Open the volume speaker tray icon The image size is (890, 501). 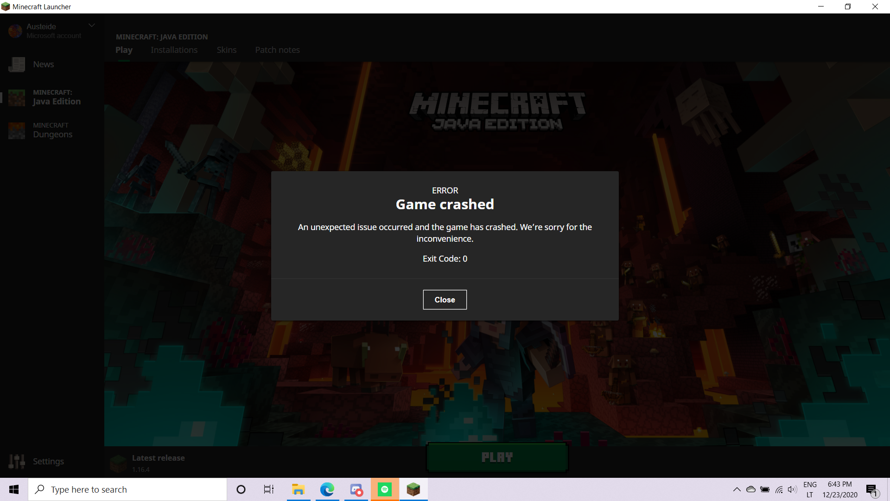[x=792, y=489]
